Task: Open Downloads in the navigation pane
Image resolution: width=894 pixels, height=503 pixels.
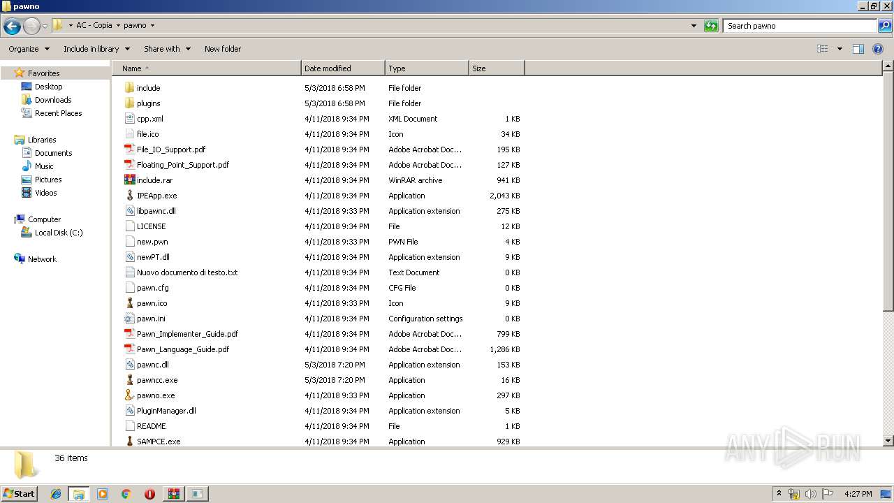Action: click(x=53, y=100)
